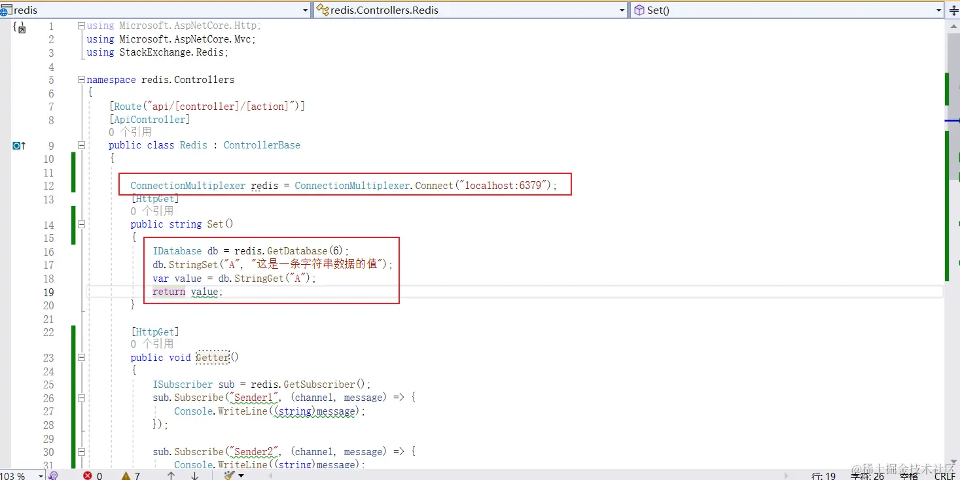Open the redis project dropdown

(x=155, y=10)
